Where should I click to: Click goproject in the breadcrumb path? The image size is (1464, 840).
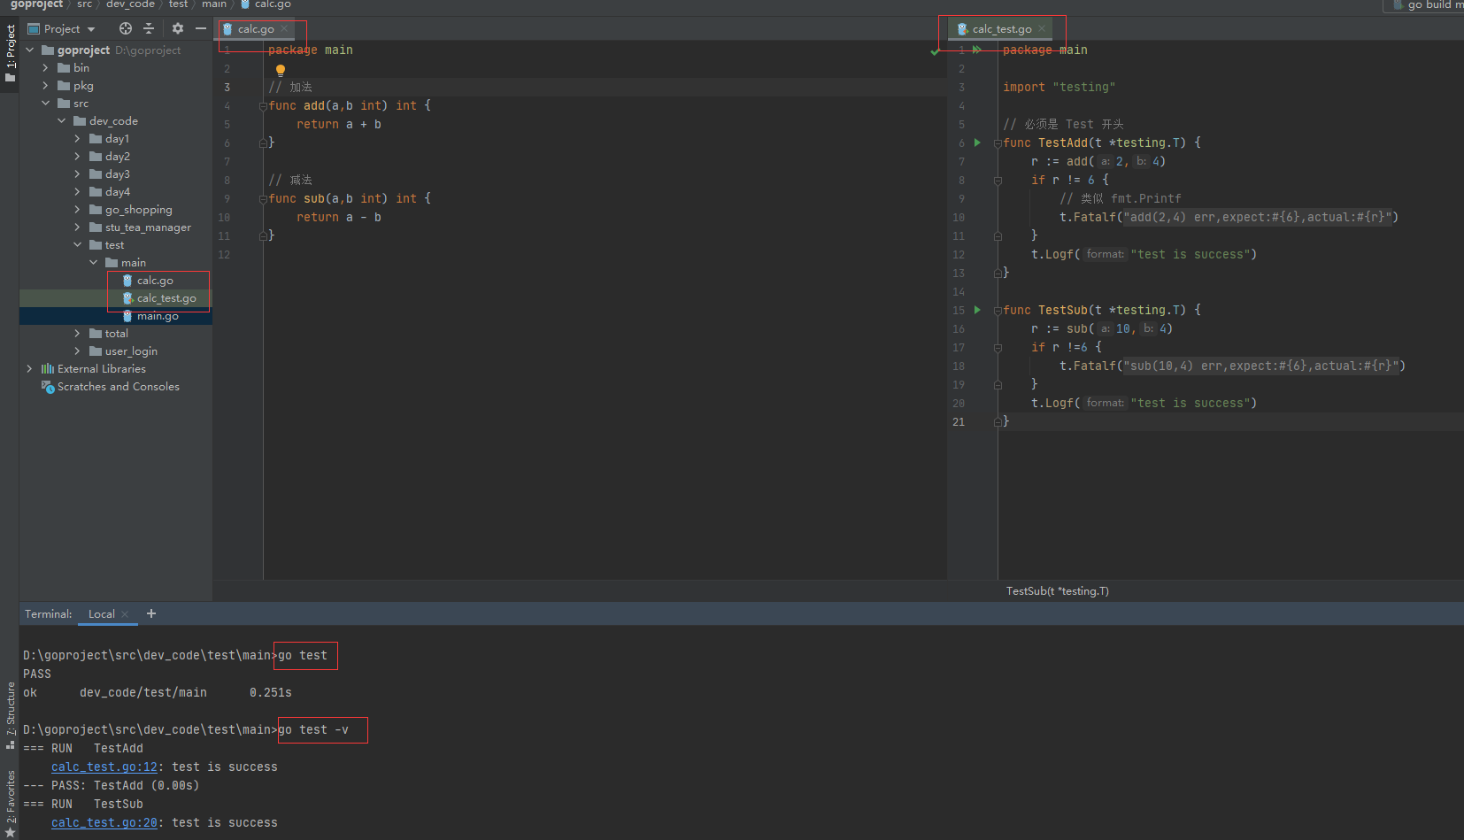click(36, 4)
